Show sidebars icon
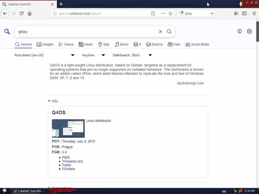 tap(244, 14)
